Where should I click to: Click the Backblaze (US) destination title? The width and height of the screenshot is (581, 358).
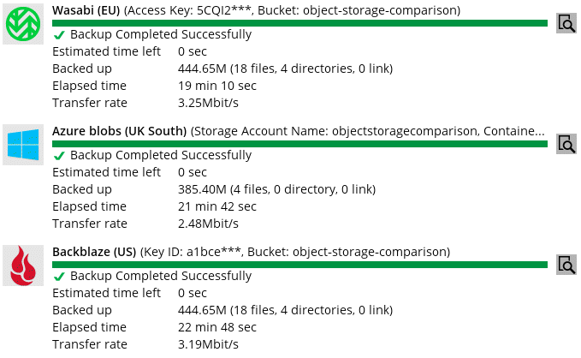tap(94, 252)
